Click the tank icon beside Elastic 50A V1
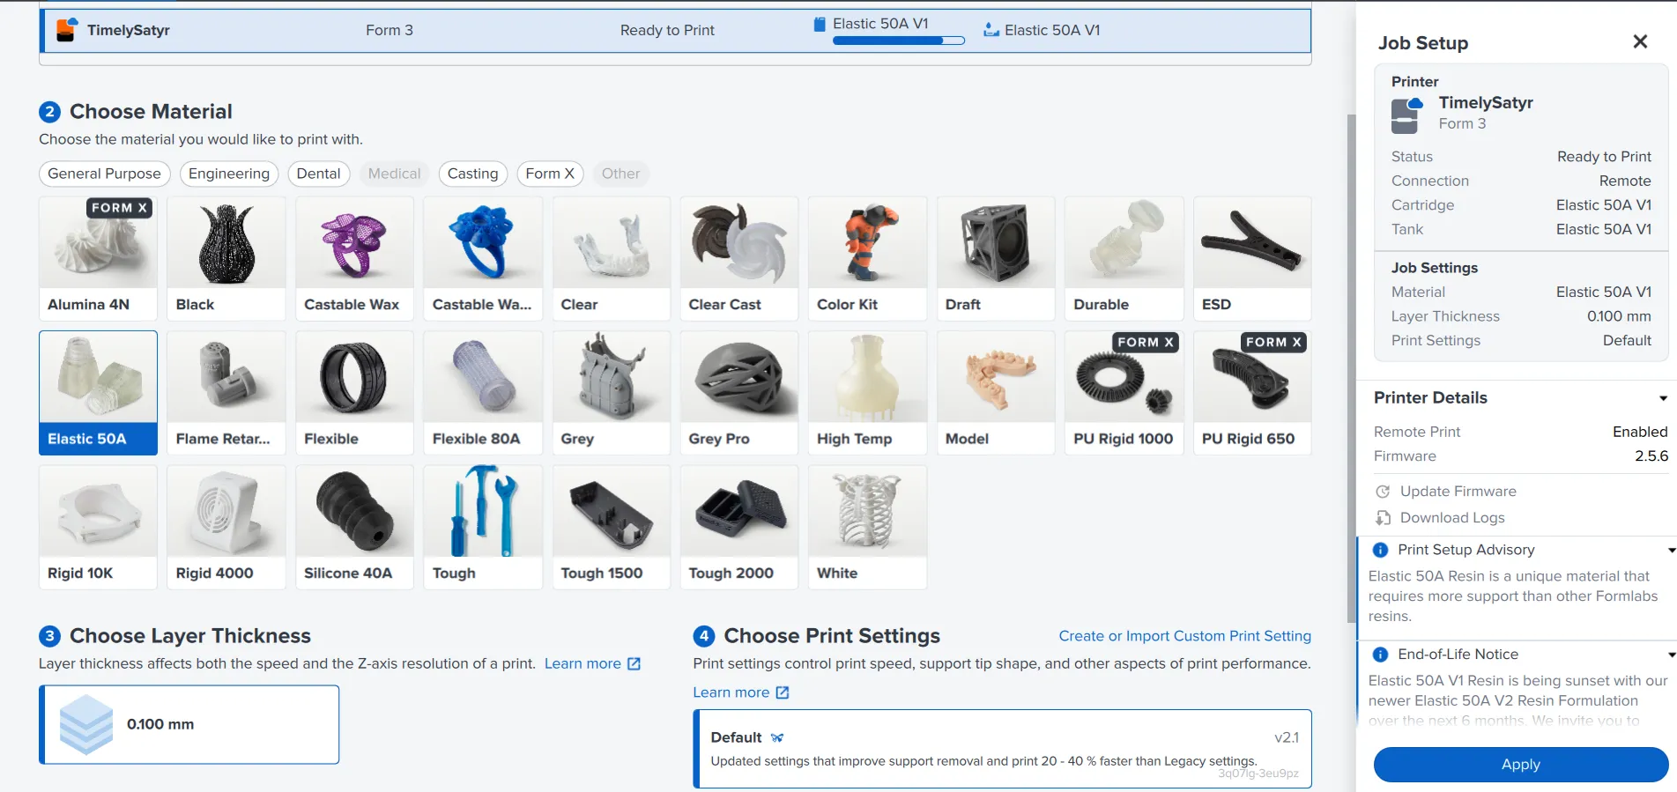The image size is (1677, 792). pyautogui.click(x=991, y=30)
